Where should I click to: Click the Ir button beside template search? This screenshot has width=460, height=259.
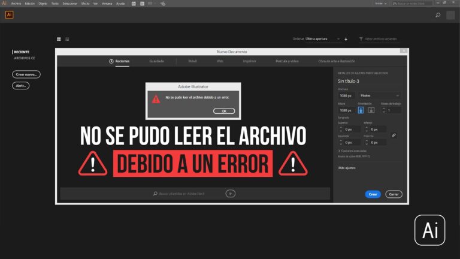pos(231,194)
